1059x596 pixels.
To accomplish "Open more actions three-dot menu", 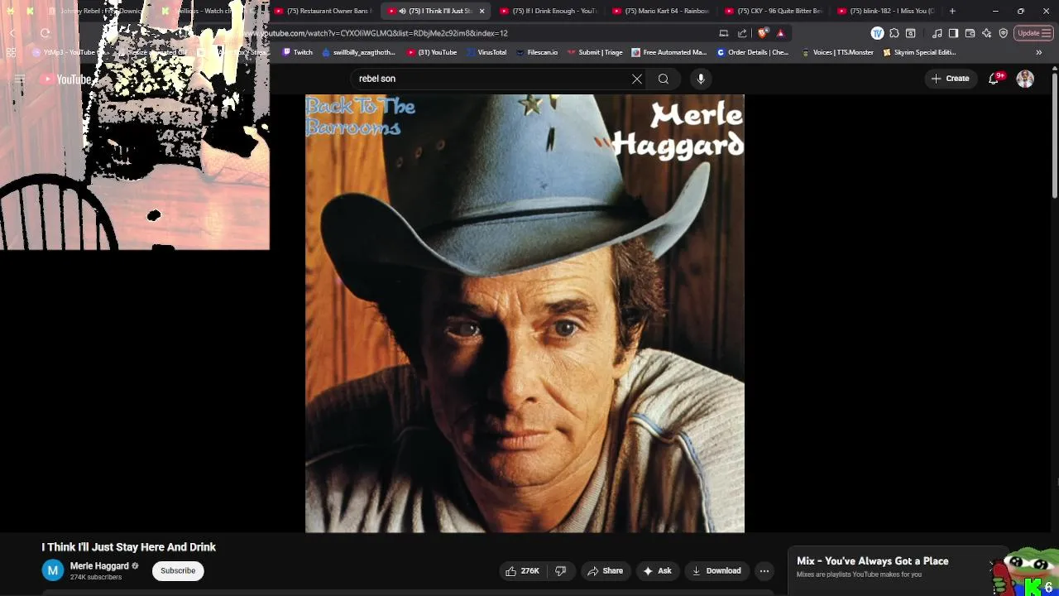I will coord(764,570).
